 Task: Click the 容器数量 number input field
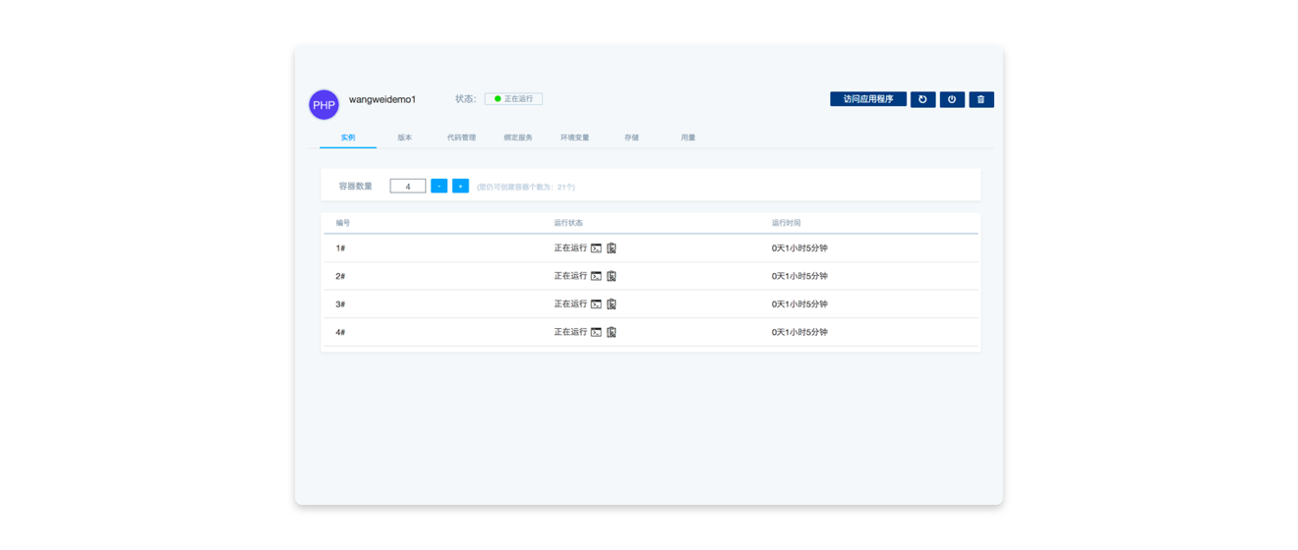[x=407, y=186]
